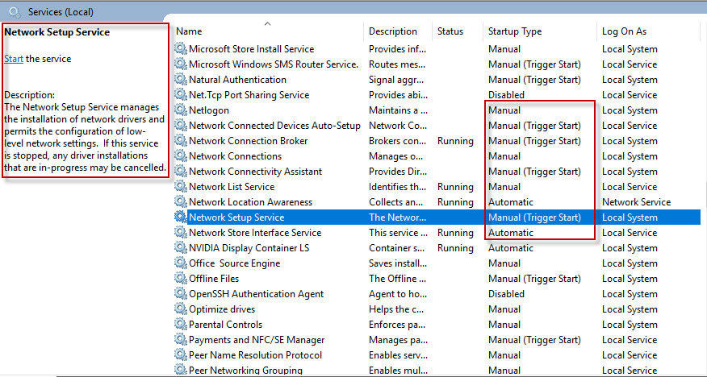This screenshot has height=377, width=707.
Task: Click the Parental Controls service icon
Action: (181, 325)
